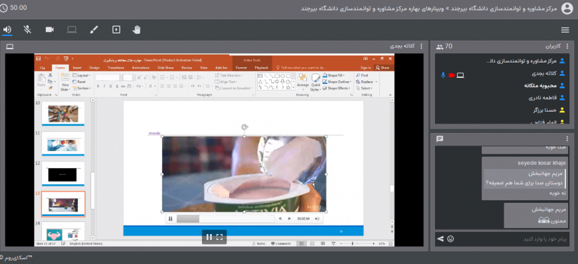Toggle the Skyroom speaker audio icon
The width and height of the screenshot is (578, 264).
[7, 30]
